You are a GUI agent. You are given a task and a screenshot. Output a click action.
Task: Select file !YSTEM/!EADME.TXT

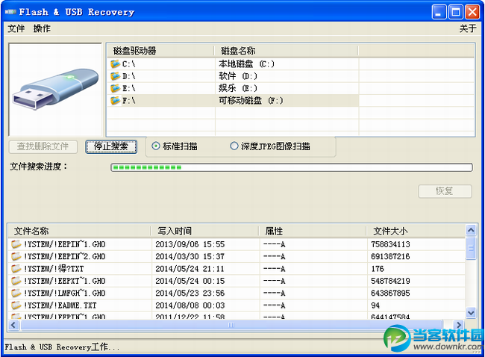[60, 305]
